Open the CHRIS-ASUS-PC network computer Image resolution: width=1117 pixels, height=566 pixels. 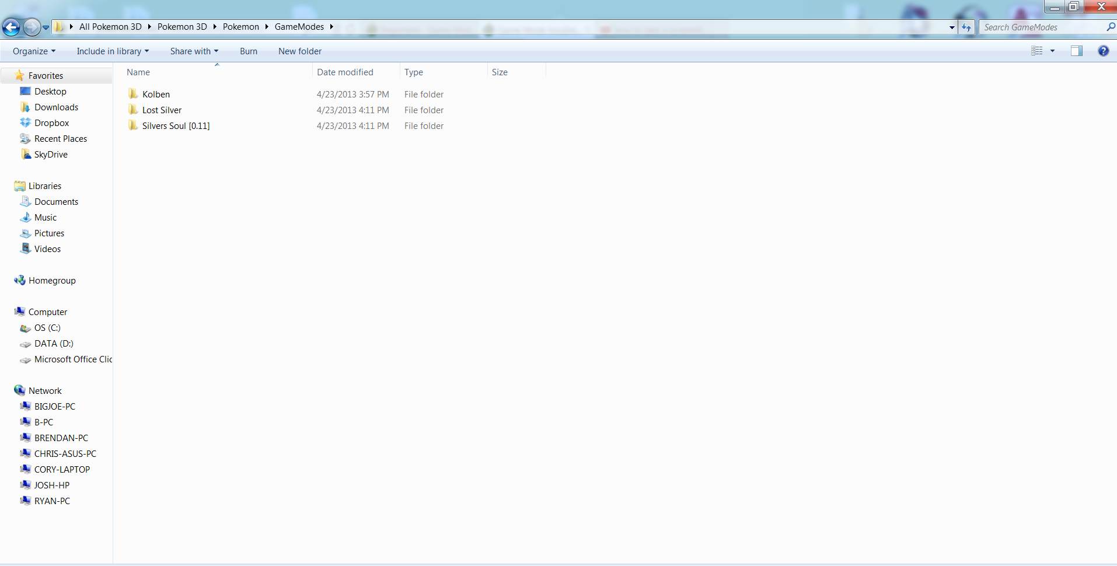point(65,454)
